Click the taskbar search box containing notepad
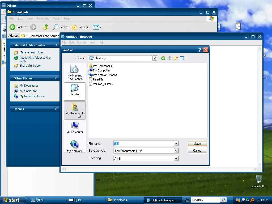Screen dimensions: 272x204 coord(205,200)
